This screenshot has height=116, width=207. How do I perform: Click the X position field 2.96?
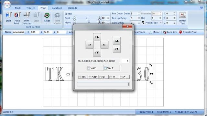(x=35, y=32)
